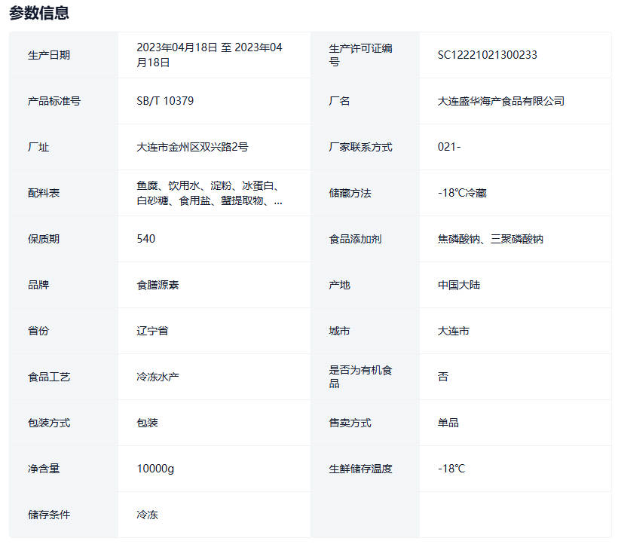Click the manufacturer contact value 021-

tap(449, 147)
